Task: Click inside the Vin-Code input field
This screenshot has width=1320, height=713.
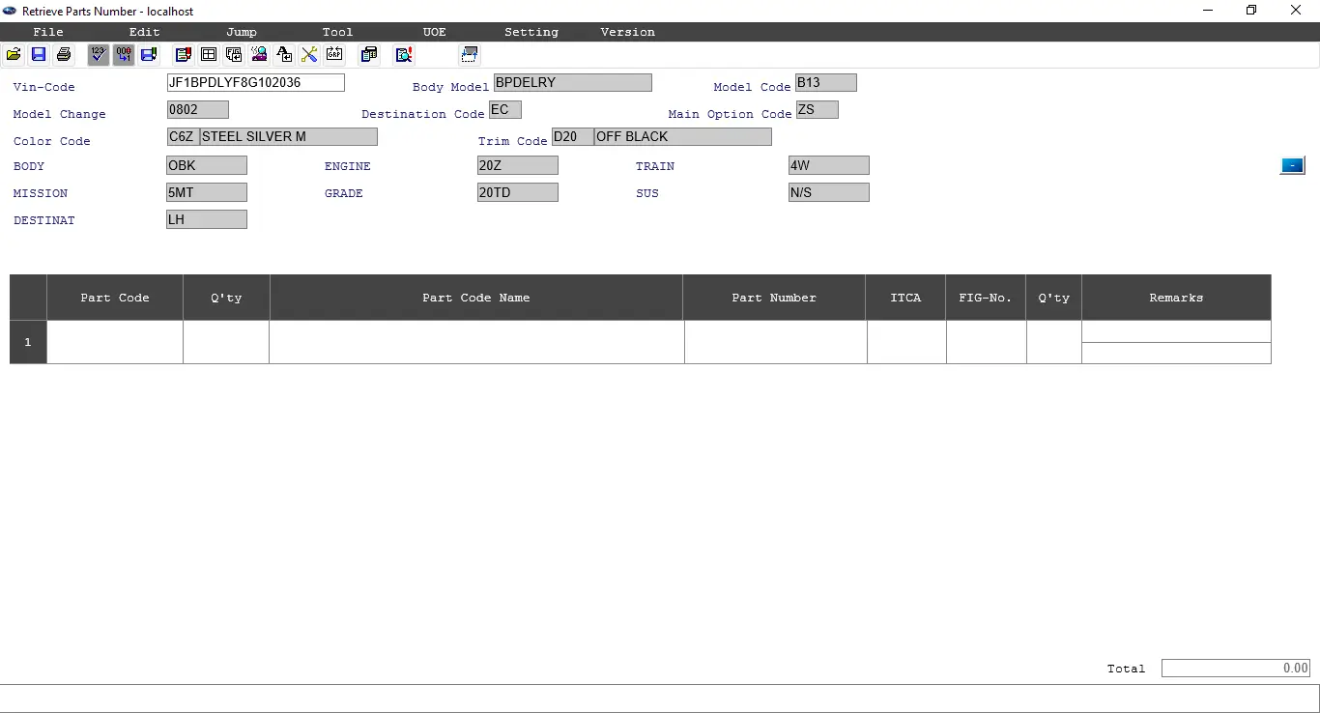Action: pyautogui.click(x=255, y=82)
